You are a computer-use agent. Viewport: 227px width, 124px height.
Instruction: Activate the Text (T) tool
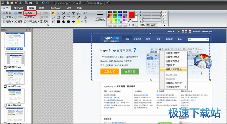(x=74, y=13)
